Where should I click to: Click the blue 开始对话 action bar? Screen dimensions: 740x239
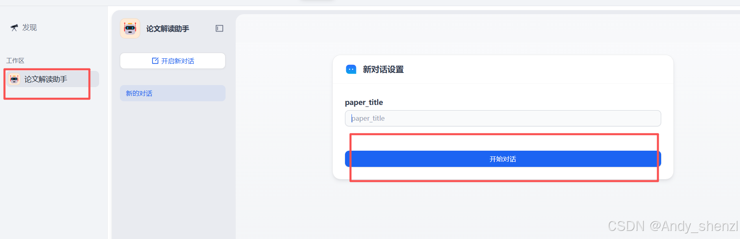502,159
